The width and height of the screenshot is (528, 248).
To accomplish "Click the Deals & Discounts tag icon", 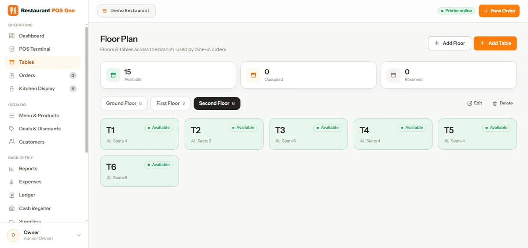I will point(12,129).
